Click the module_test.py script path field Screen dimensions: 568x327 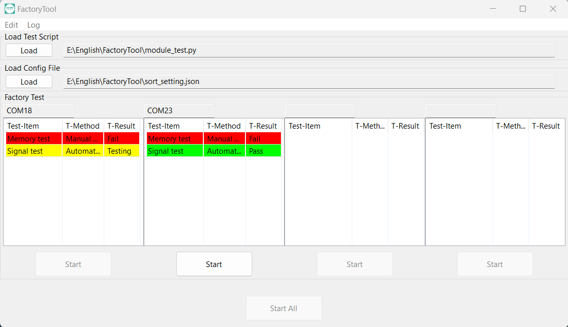[x=308, y=50]
